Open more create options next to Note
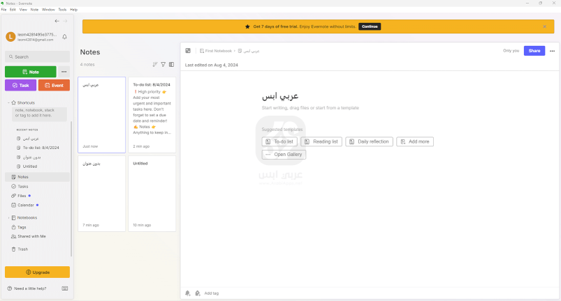Screen dimensions: 561x301 [64, 72]
